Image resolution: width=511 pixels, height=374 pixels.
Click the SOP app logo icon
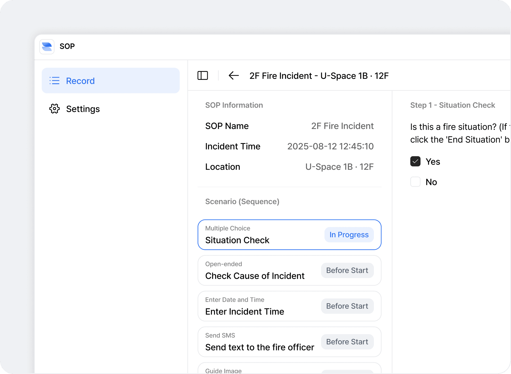47,46
